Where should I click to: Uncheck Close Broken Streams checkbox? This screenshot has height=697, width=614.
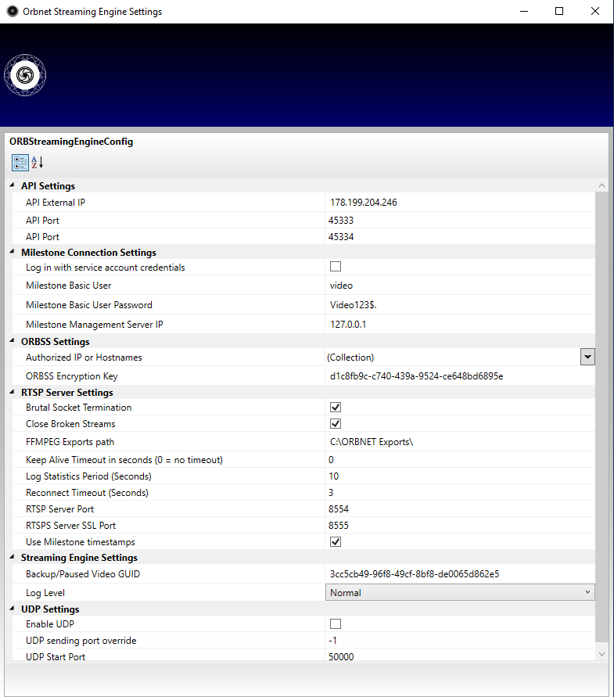[336, 424]
